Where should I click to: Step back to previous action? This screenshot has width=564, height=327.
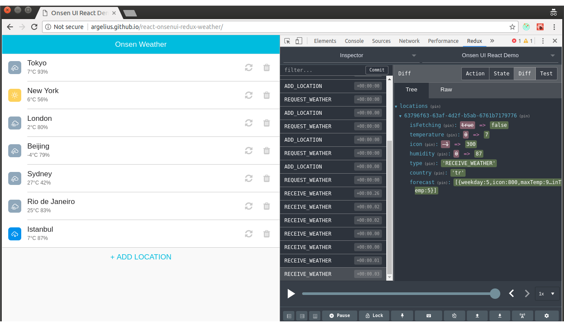click(512, 294)
